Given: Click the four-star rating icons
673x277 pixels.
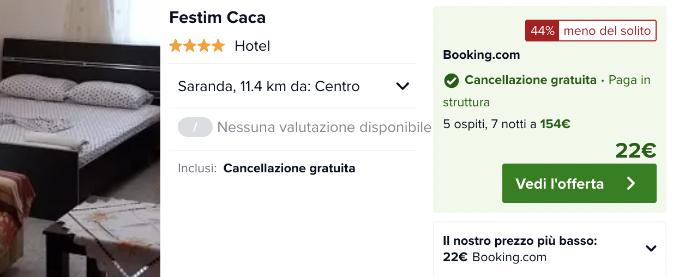Looking at the screenshot, I should (x=197, y=46).
